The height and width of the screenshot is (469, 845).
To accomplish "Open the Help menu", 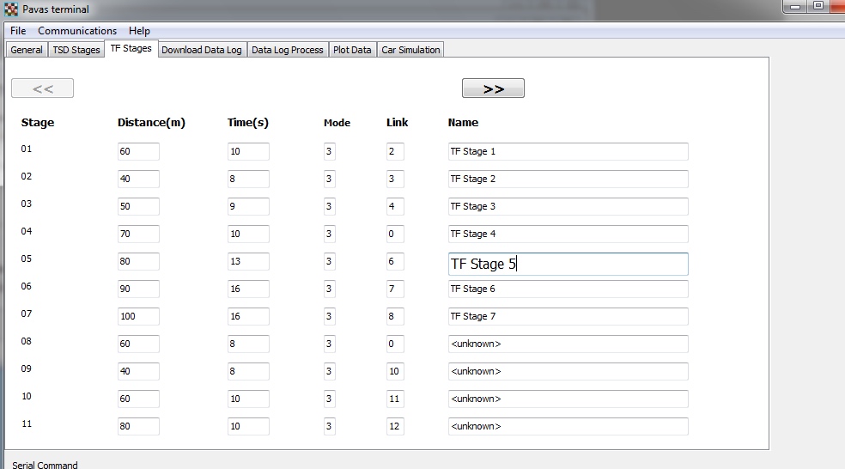I will click(x=139, y=31).
